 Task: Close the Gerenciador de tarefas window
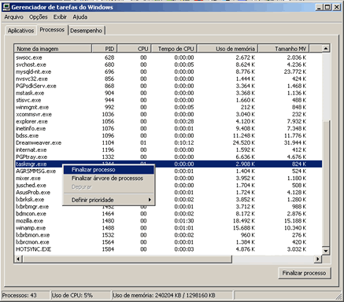(337, 7)
